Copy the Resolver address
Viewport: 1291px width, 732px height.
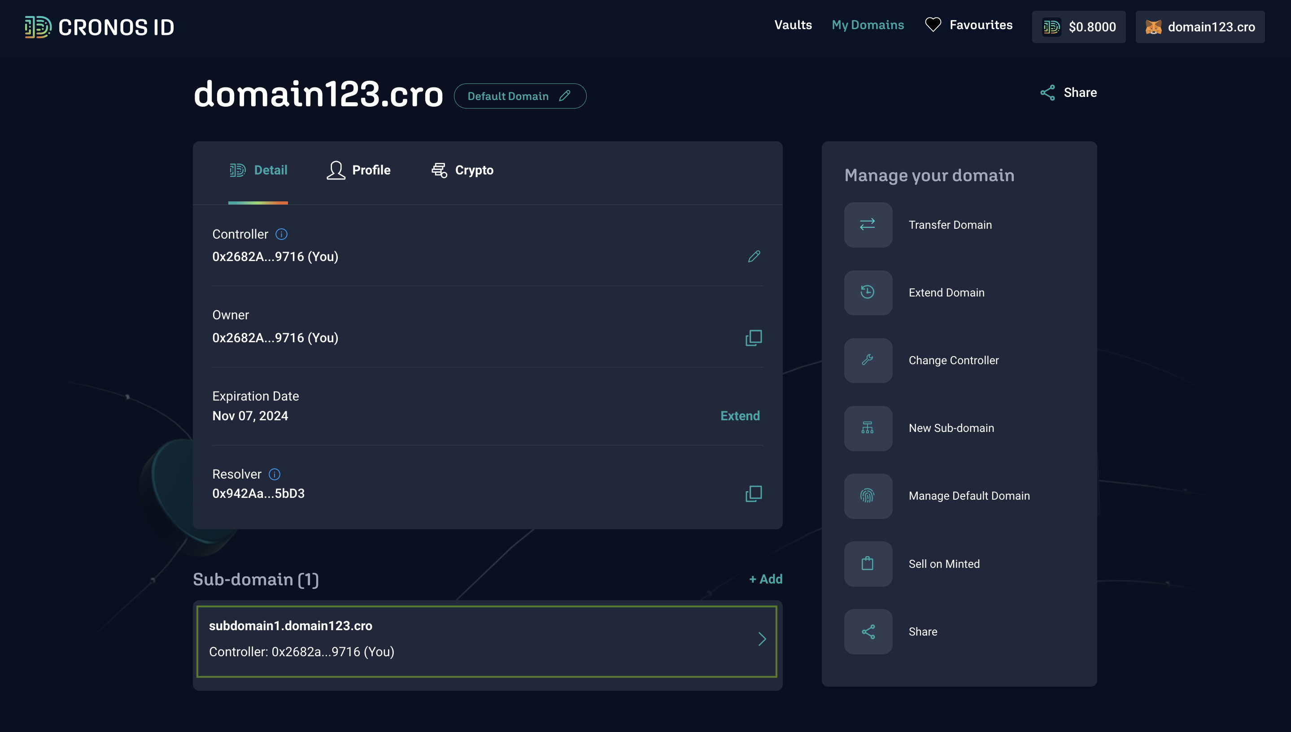[753, 494]
